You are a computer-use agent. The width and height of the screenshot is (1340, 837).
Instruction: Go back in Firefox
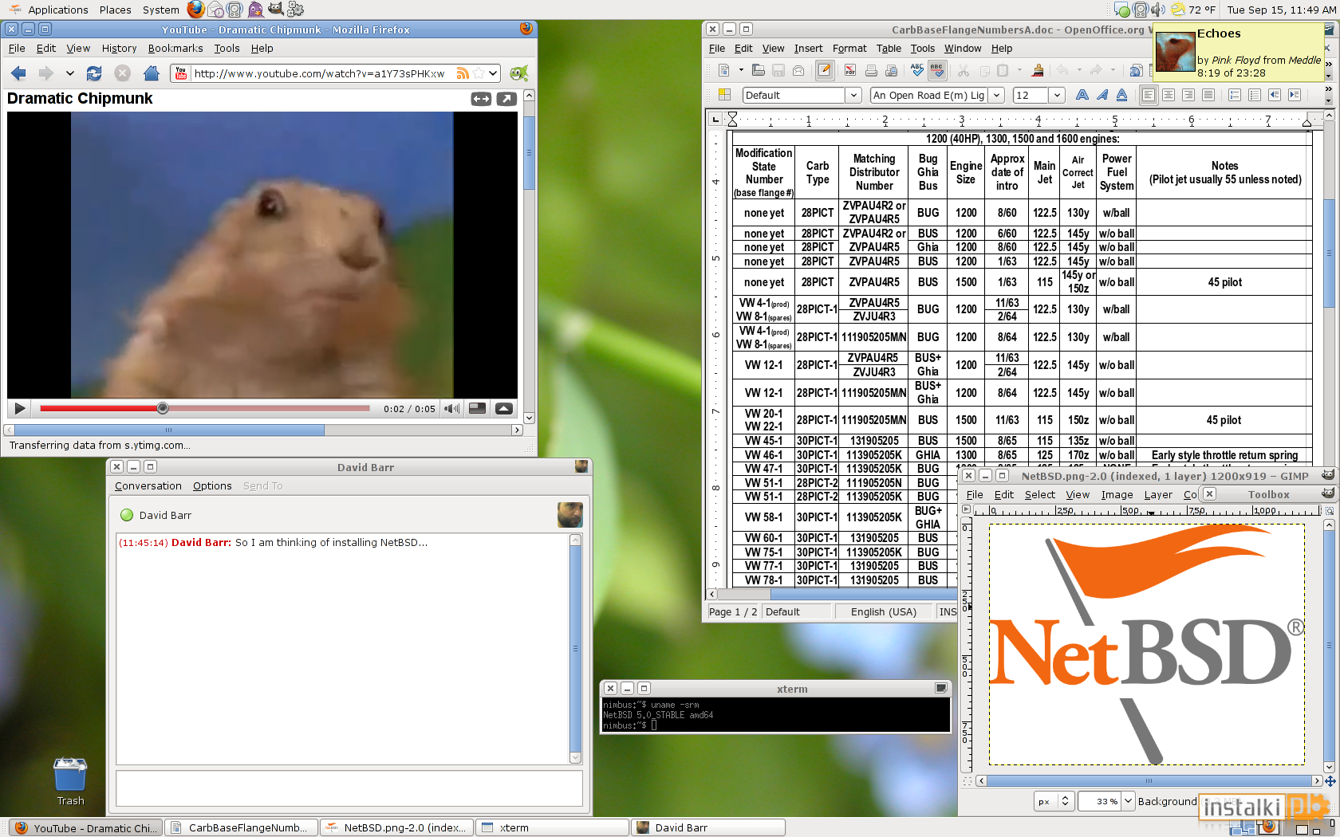pyautogui.click(x=19, y=73)
